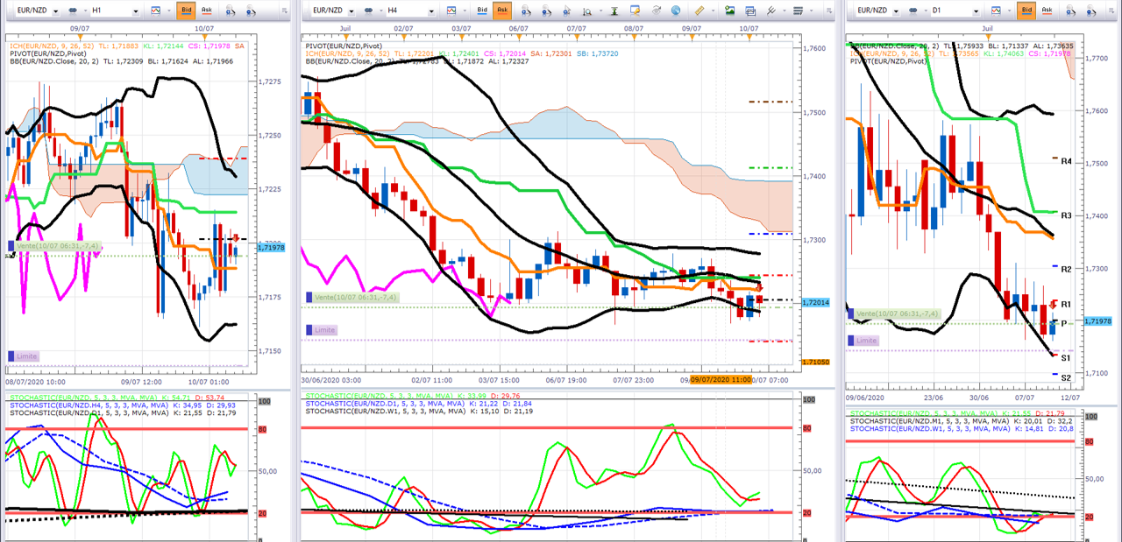Click the chart note edit icon in the H4 chart
1122x542 pixels.
tap(635, 11)
